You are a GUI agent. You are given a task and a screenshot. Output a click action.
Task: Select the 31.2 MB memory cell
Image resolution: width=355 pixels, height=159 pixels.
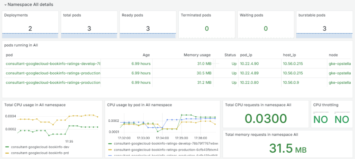coord(204,83)
